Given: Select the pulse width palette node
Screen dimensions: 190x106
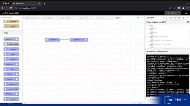Looking at the screenshot, I should coord(11,89).
